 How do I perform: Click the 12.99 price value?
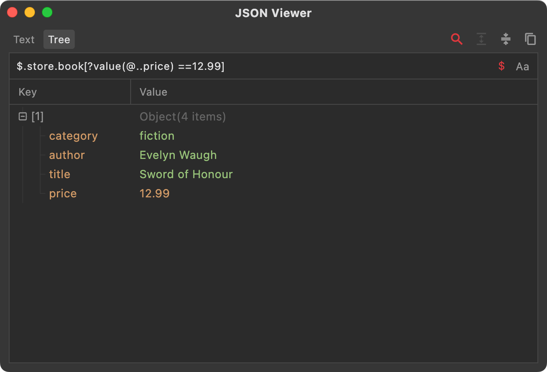[x=154, y=193]
